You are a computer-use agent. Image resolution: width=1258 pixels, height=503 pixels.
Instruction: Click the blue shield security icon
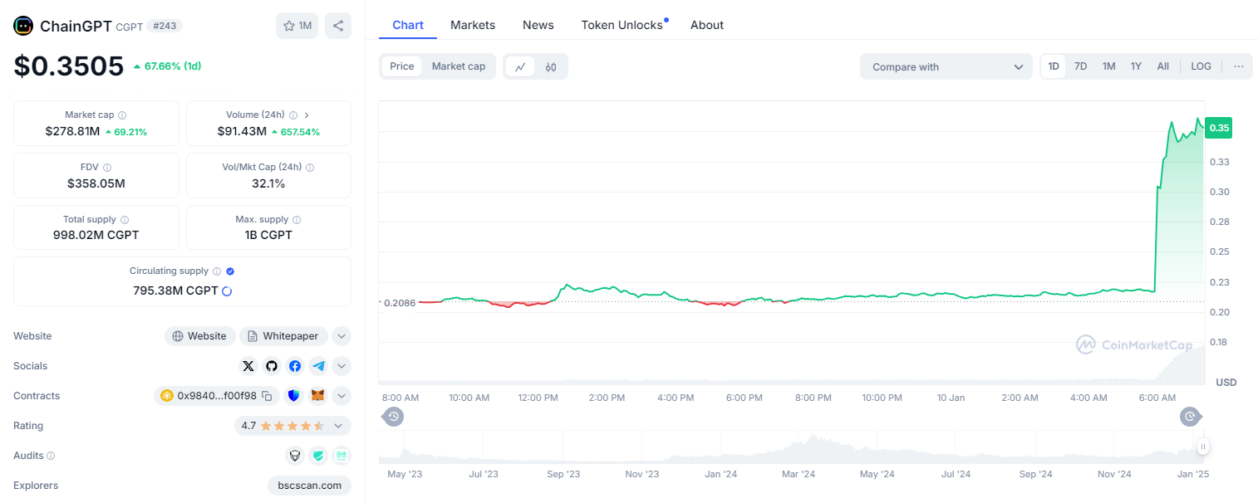(x=293, y=396)
